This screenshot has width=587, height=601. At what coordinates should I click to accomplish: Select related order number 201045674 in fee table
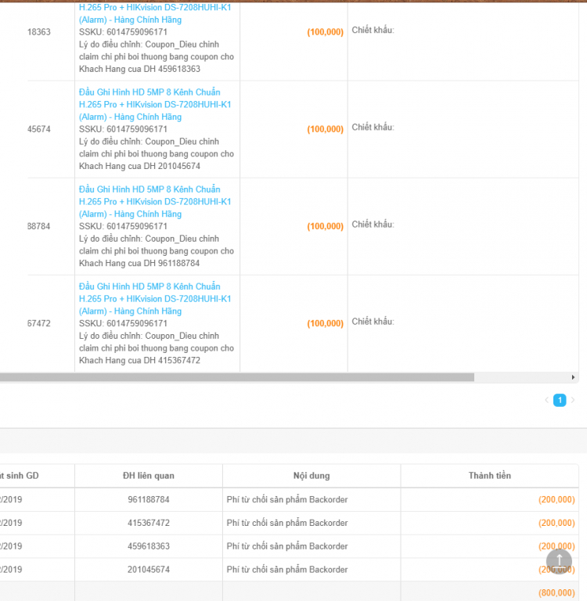149,570
